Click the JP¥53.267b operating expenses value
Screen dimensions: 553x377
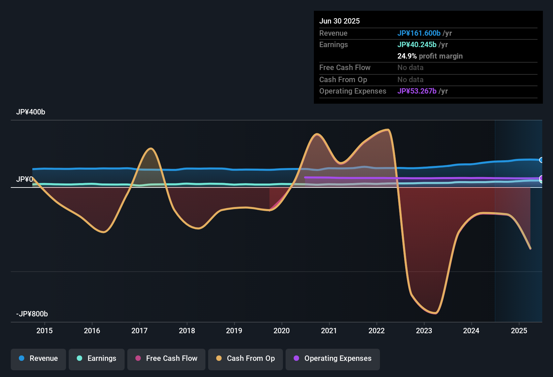point(417,91)
